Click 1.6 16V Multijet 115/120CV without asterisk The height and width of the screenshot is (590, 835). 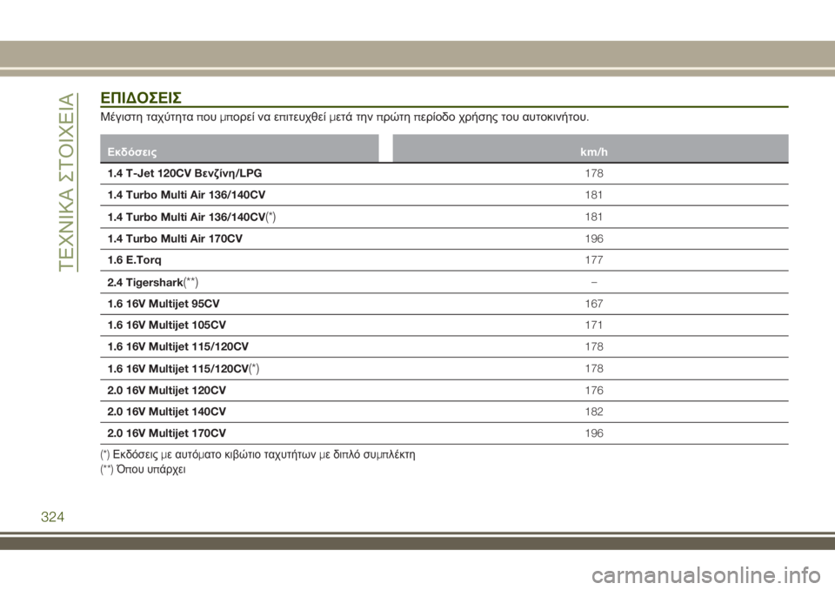point(177,346)
